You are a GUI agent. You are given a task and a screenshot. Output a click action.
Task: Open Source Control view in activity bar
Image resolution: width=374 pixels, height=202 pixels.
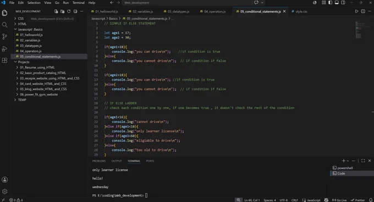[4, 36]
